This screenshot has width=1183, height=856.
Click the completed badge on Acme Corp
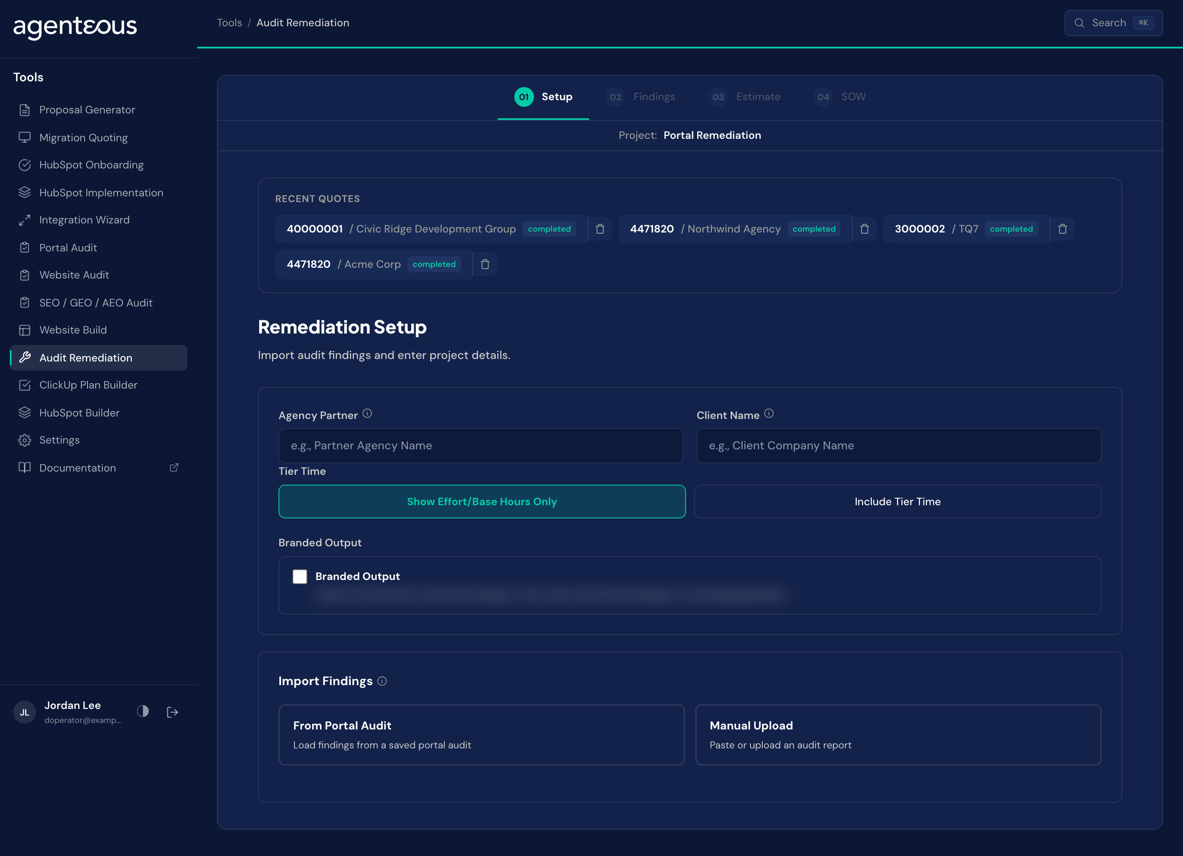pyautogui.click(x=434, y=265)
